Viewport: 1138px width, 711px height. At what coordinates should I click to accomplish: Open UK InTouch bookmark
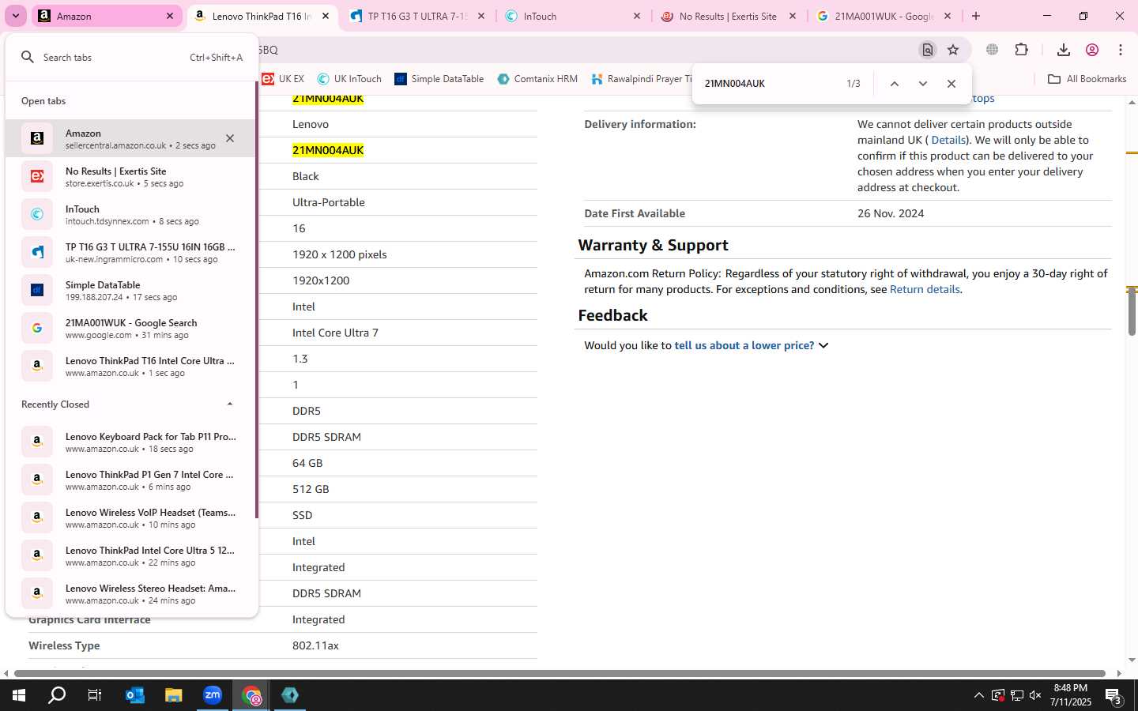point(349,79)
